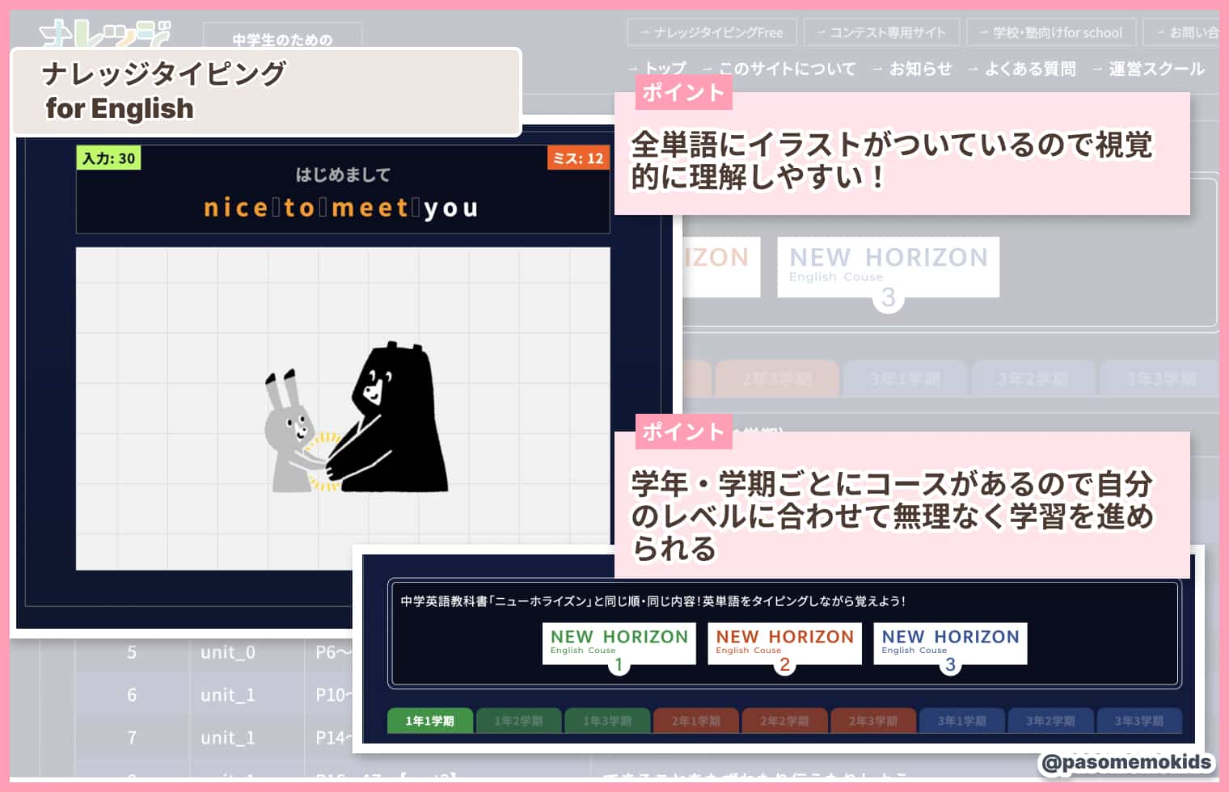The image size is (1229, 792).
Task: Open このサイトについて menu item
Action: tap(779, 69)
